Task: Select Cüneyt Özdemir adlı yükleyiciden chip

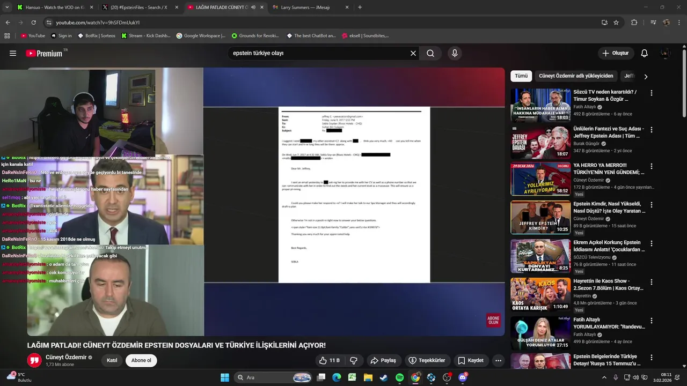Action: click(576, 76)
